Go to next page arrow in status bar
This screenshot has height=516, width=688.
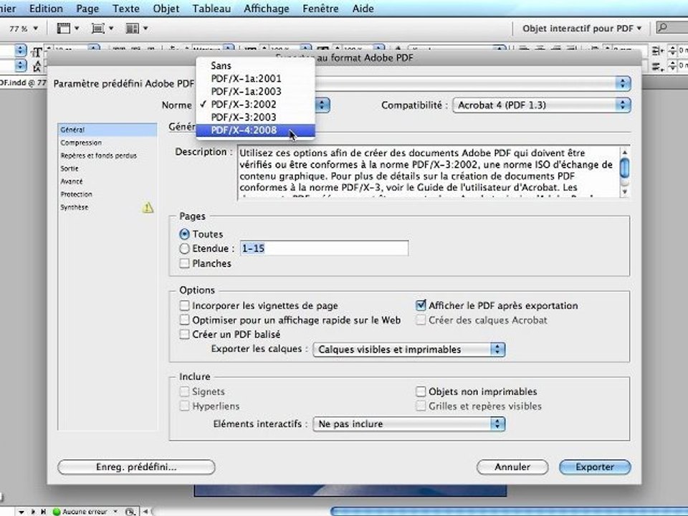point(33,512)
